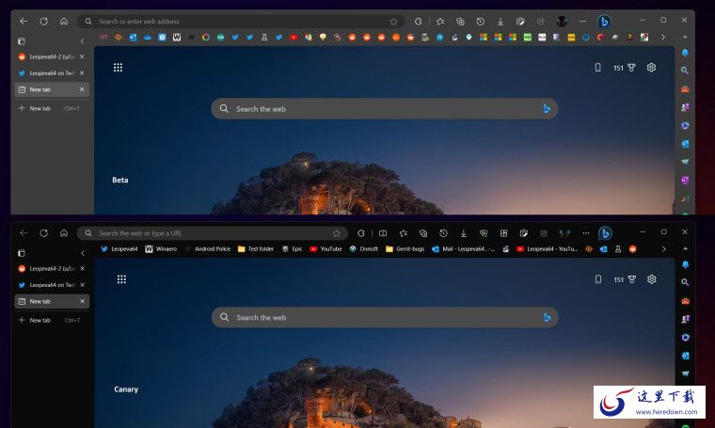Favorite this page star in Canary address bar
The width and height of the screenshot is (715, 428).
(x=337, y=233)
